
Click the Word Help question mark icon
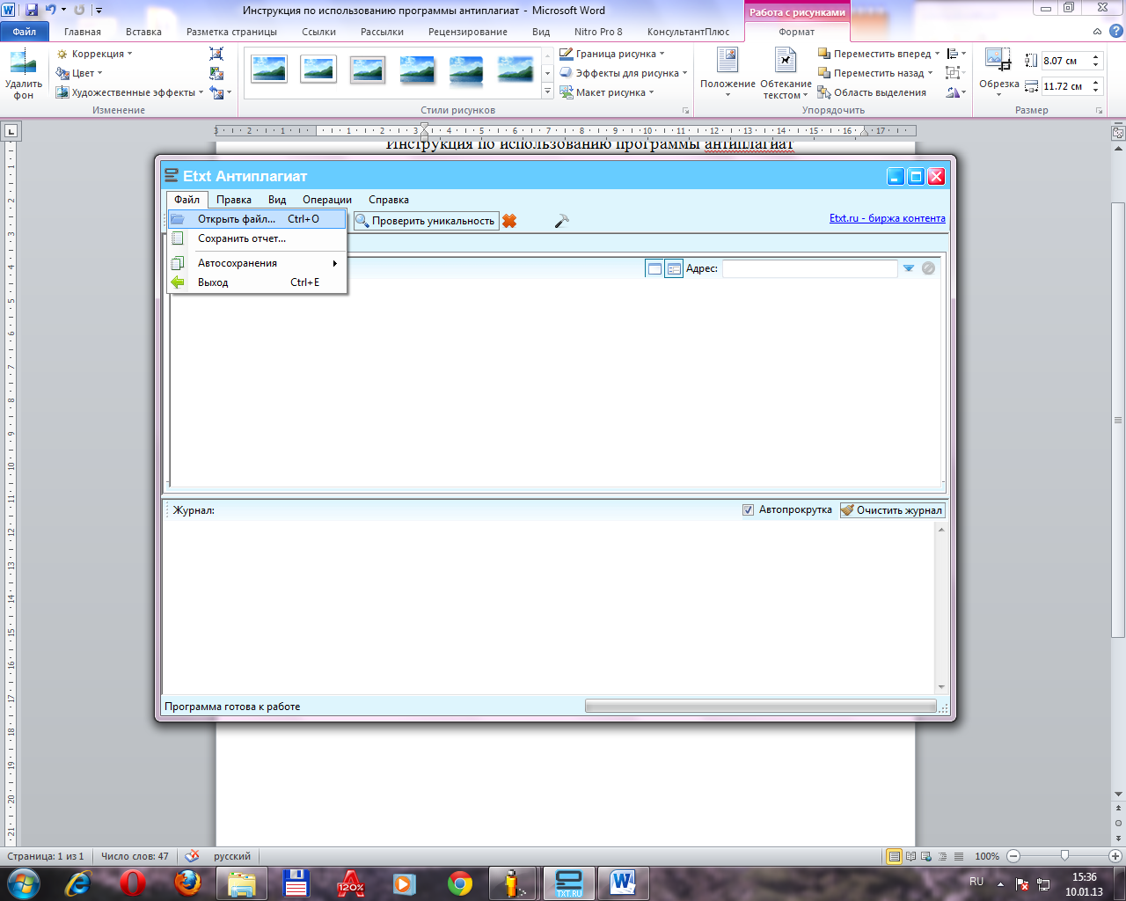(1115, 32)
